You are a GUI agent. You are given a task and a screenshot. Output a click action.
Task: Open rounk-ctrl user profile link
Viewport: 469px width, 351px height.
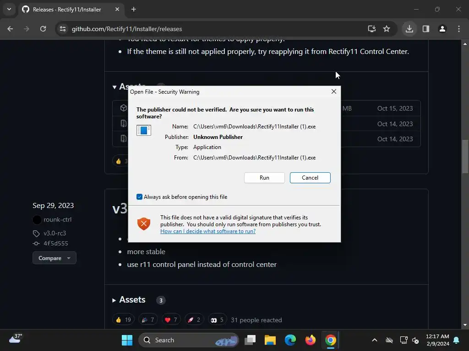[x=57, y=220]
